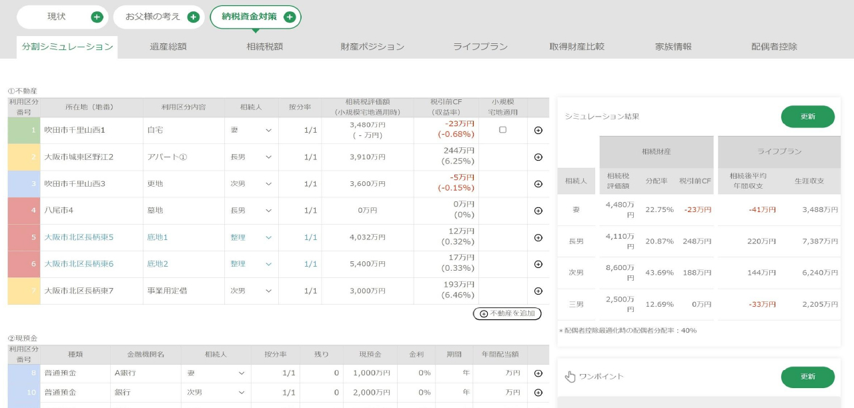The width and height of the screenshot is (854, 408).
Task: Open 相続人 dropdown for 自宅 row
Action: click(251, 130)
